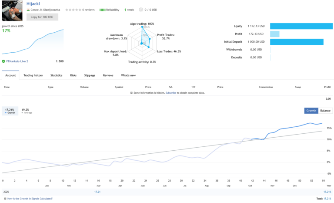
Task: Open the Hijackl signal title link
Action: point(33,3)
